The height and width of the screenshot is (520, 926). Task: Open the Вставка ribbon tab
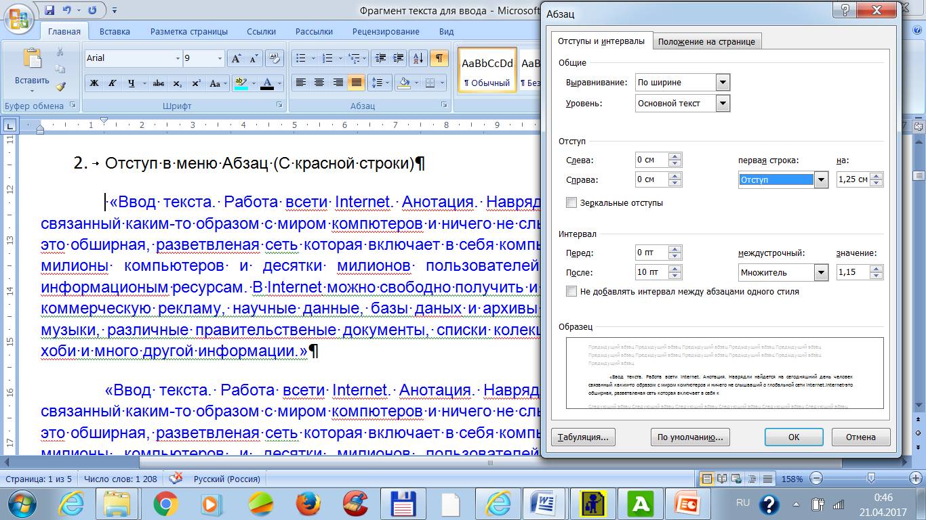pyautogui.click(x=115, y=32)
